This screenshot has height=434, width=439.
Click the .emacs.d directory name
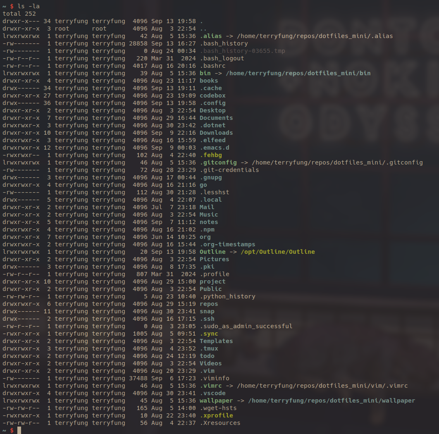214,148
